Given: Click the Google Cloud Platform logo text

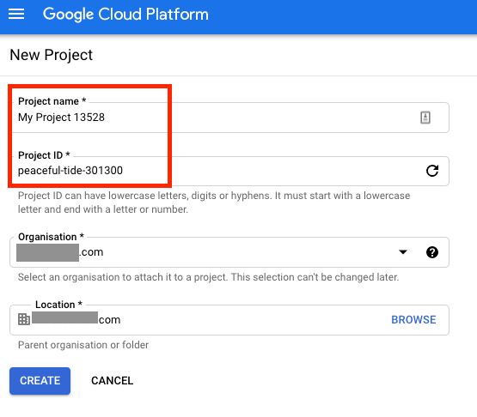Looking at the screenshot, I should pos(125,15).
